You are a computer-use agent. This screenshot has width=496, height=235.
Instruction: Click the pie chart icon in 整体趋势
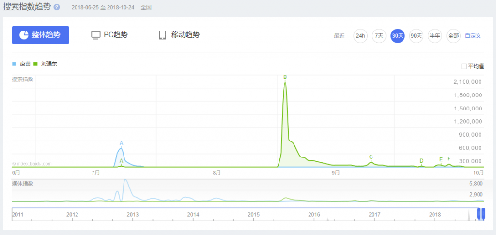tap(24, 35)
